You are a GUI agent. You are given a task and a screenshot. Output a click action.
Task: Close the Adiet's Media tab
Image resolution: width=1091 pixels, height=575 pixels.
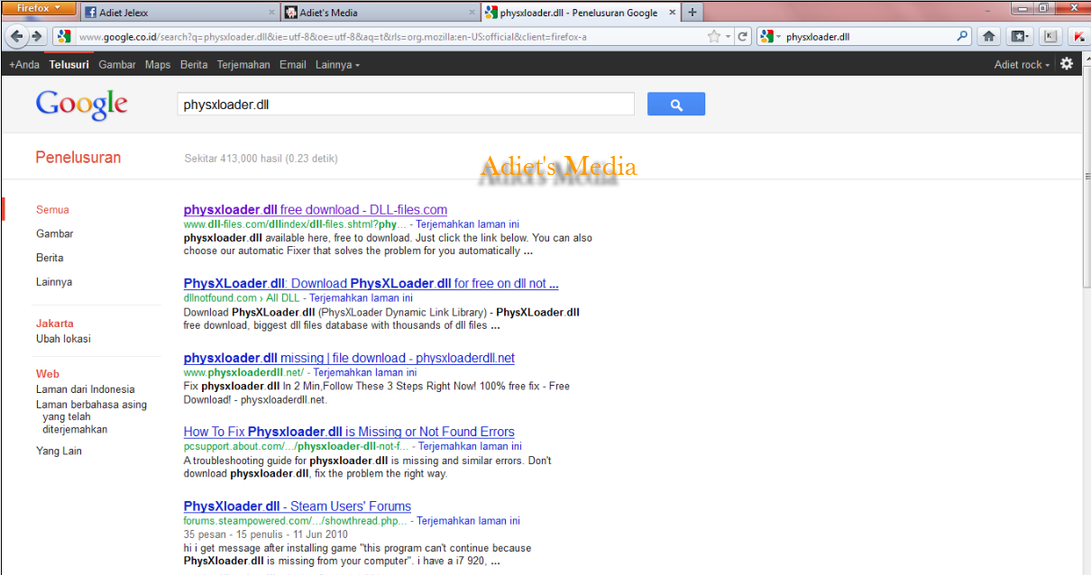472,13
